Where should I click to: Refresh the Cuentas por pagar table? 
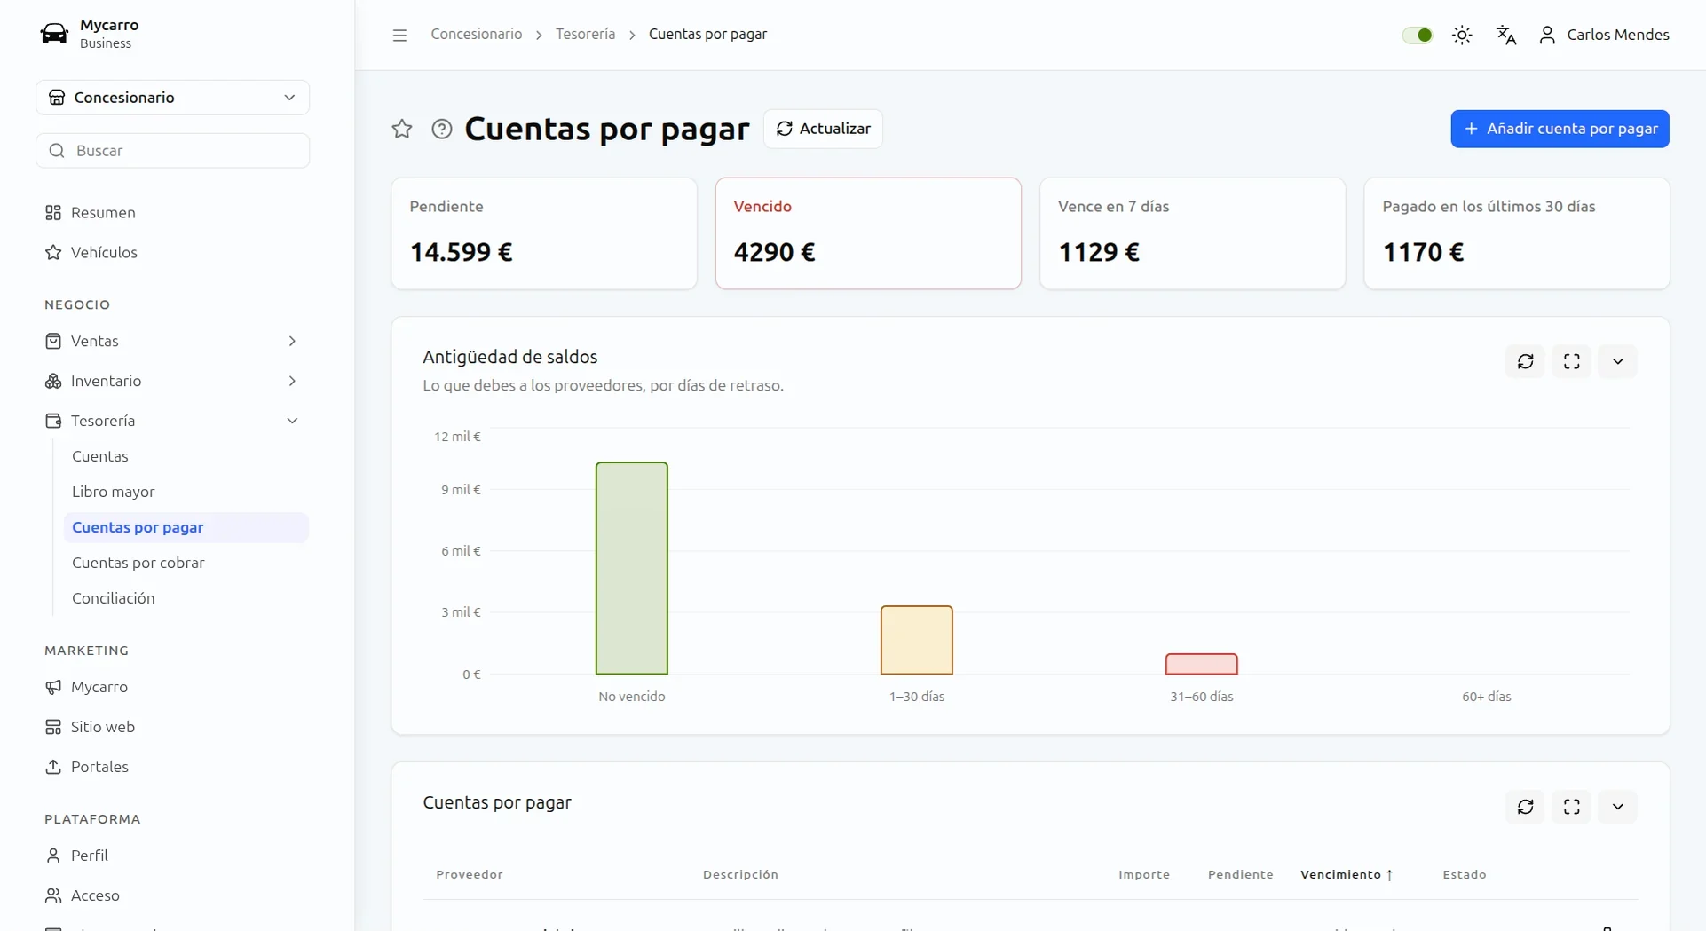pos(1526,807)
